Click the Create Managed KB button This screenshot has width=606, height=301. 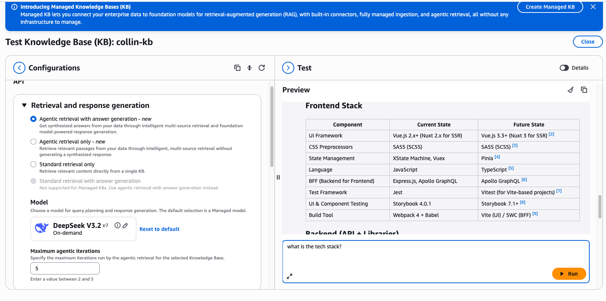(550, 7)
